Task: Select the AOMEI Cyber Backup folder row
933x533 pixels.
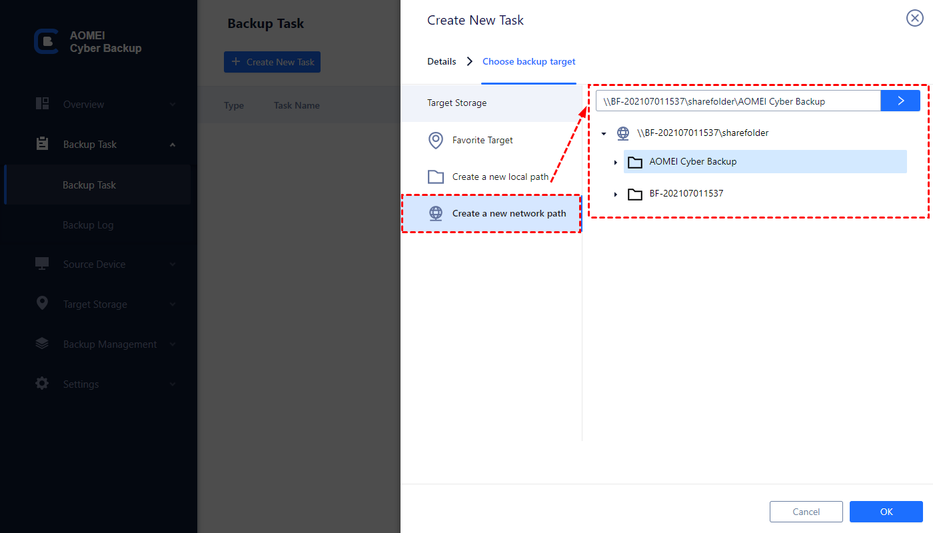Action: [765, 162]
